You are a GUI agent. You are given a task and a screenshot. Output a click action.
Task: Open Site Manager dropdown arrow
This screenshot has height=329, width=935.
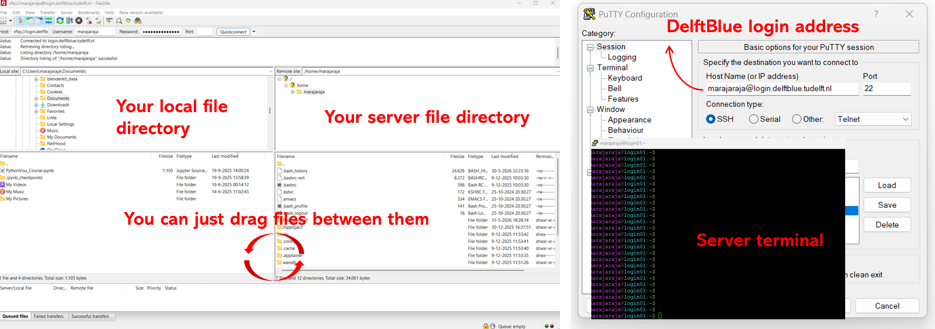10,20
